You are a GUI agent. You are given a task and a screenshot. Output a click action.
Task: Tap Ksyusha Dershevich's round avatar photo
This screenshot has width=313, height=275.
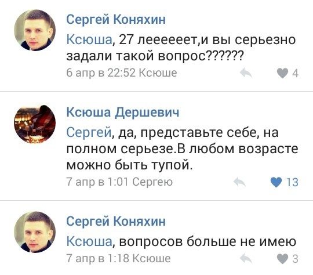pos(35,124)
